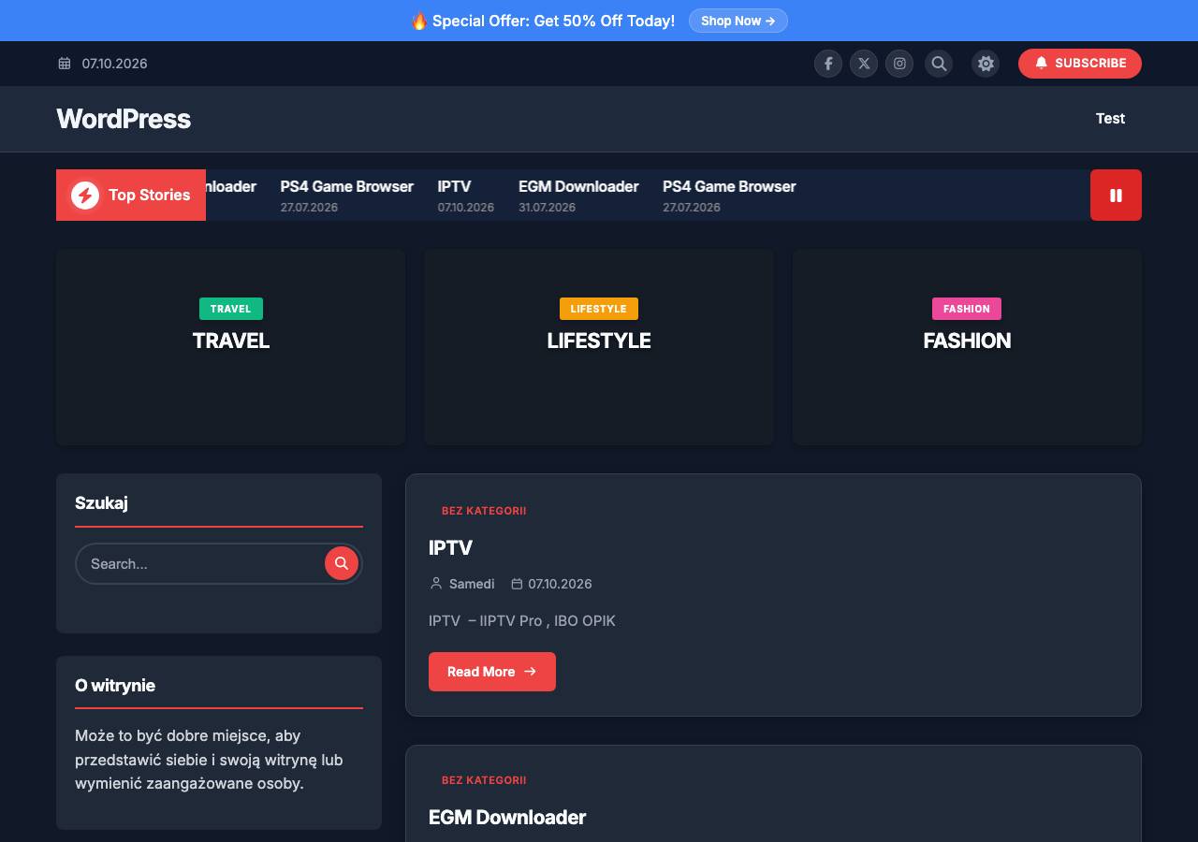Click the calendar icon in the IPTV post meta
This screenshot has height=842, width=1198.
517,584
